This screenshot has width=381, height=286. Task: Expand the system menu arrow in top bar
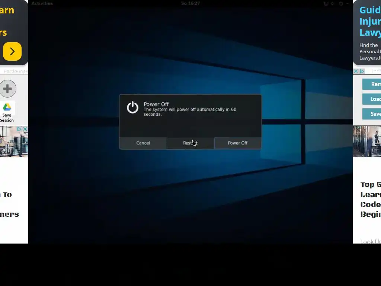pyautogui.click(x=348, y=3)
